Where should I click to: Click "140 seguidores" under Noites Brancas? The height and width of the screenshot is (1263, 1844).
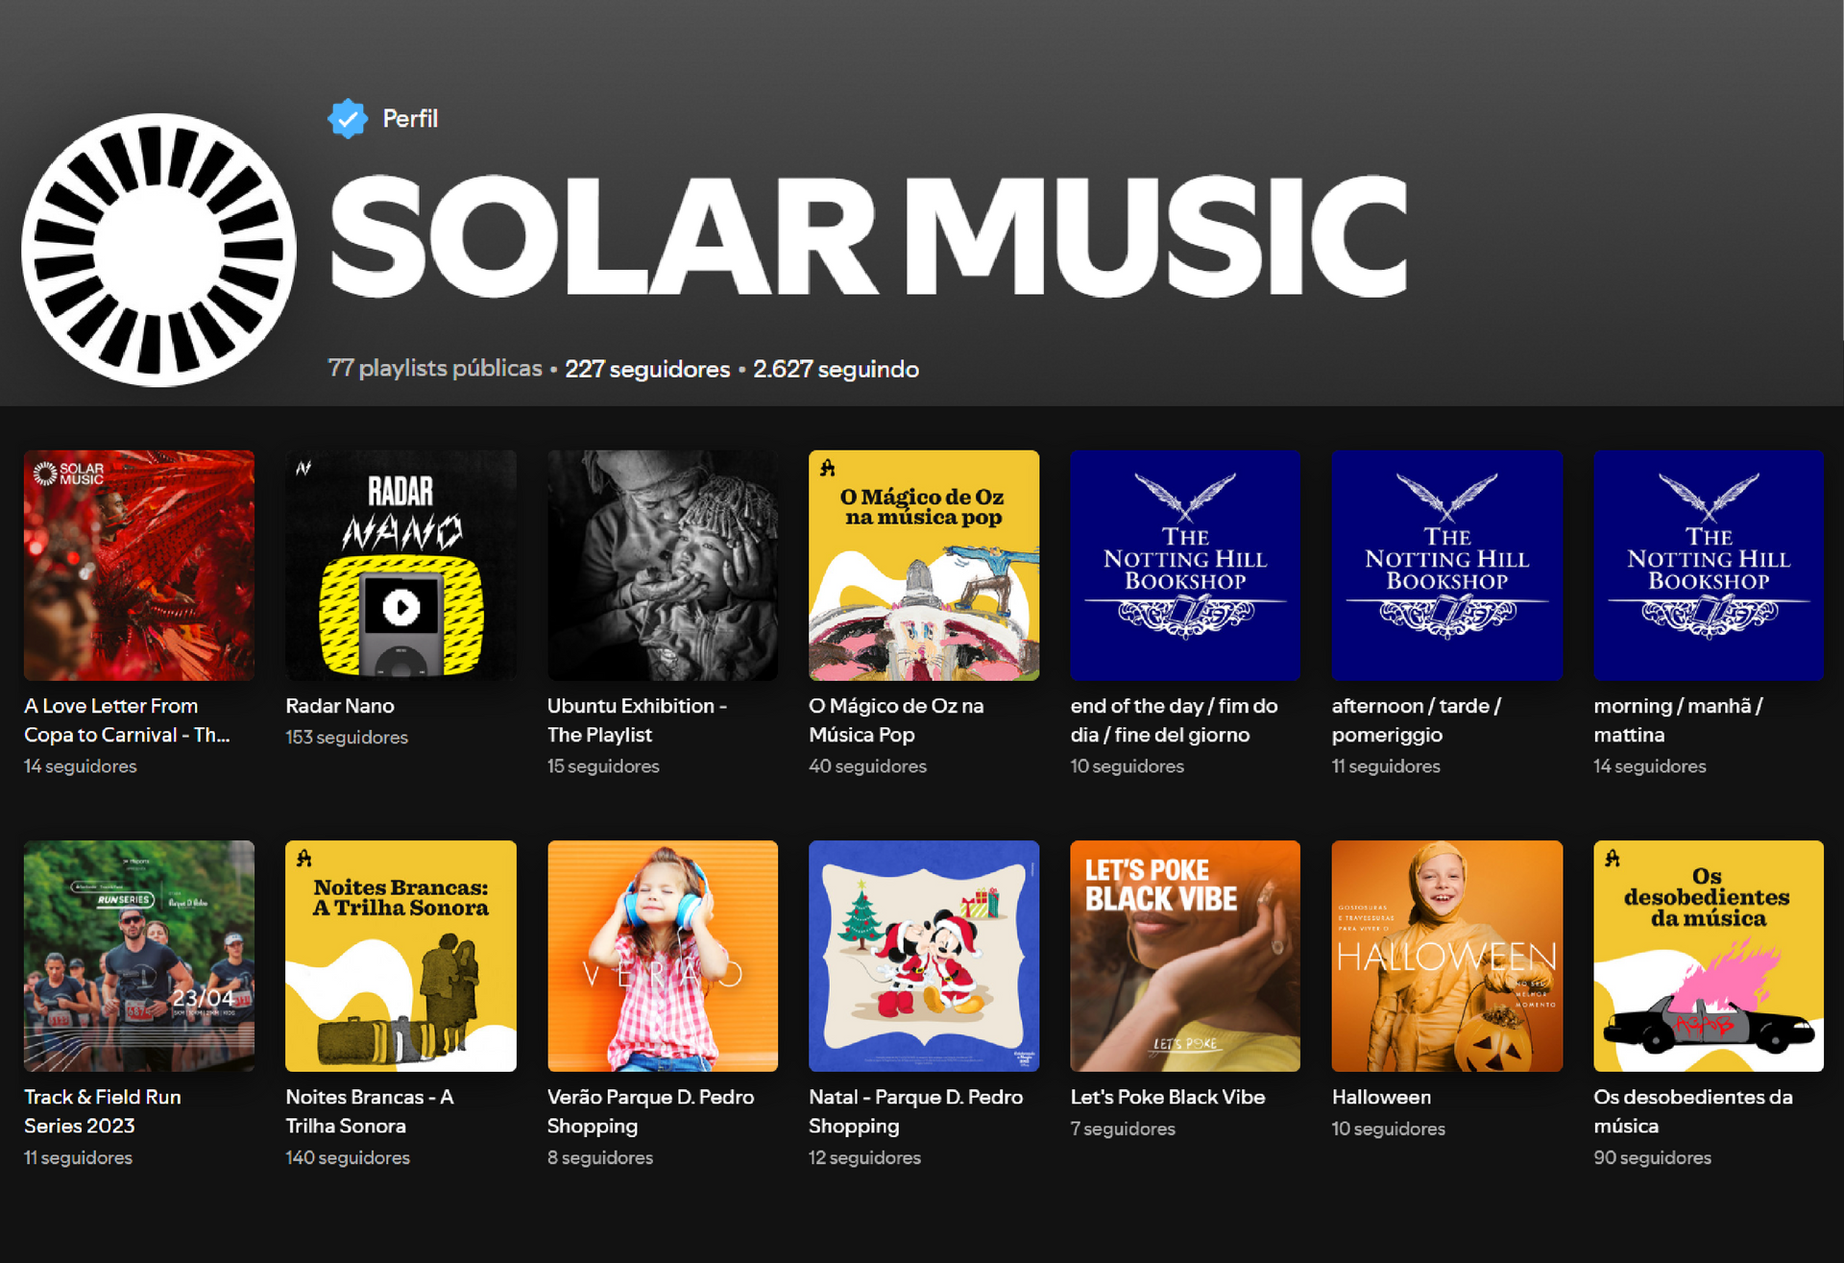[348, 1158]
